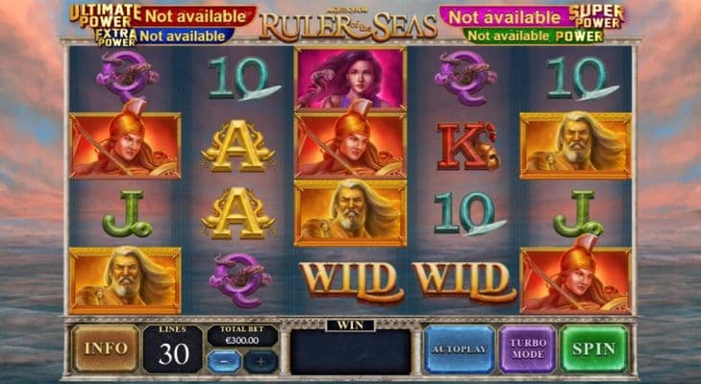Screen dimensions: 701x384
Task: Click the pink woman symbol on reel three
Action: pyautogui.click(x=350, y=79)
